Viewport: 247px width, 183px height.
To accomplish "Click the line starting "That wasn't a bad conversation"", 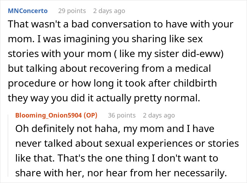I will pos(121,24).
